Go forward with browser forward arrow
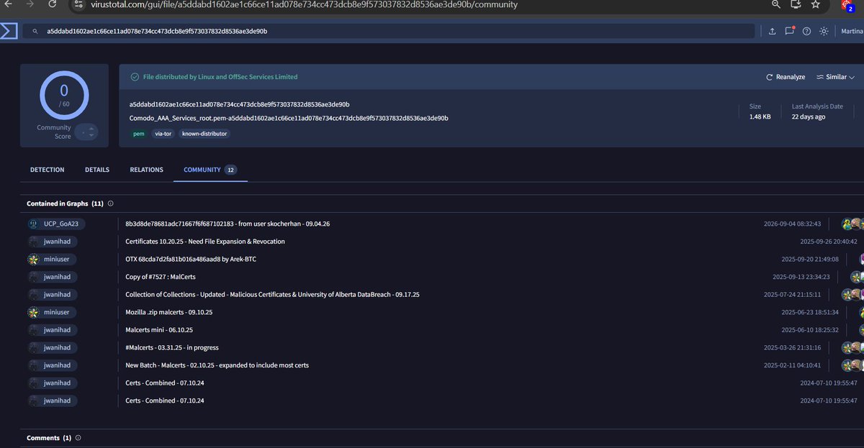 [x=29, y=4]
